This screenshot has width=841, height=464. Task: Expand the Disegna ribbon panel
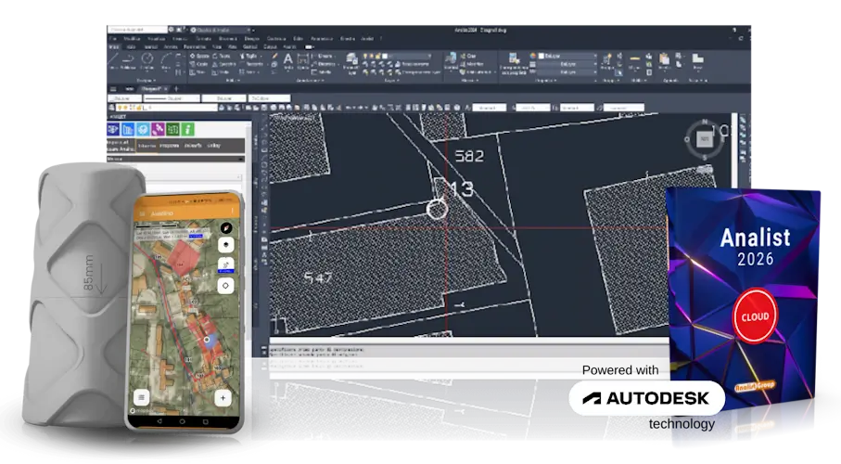[146, 81]
